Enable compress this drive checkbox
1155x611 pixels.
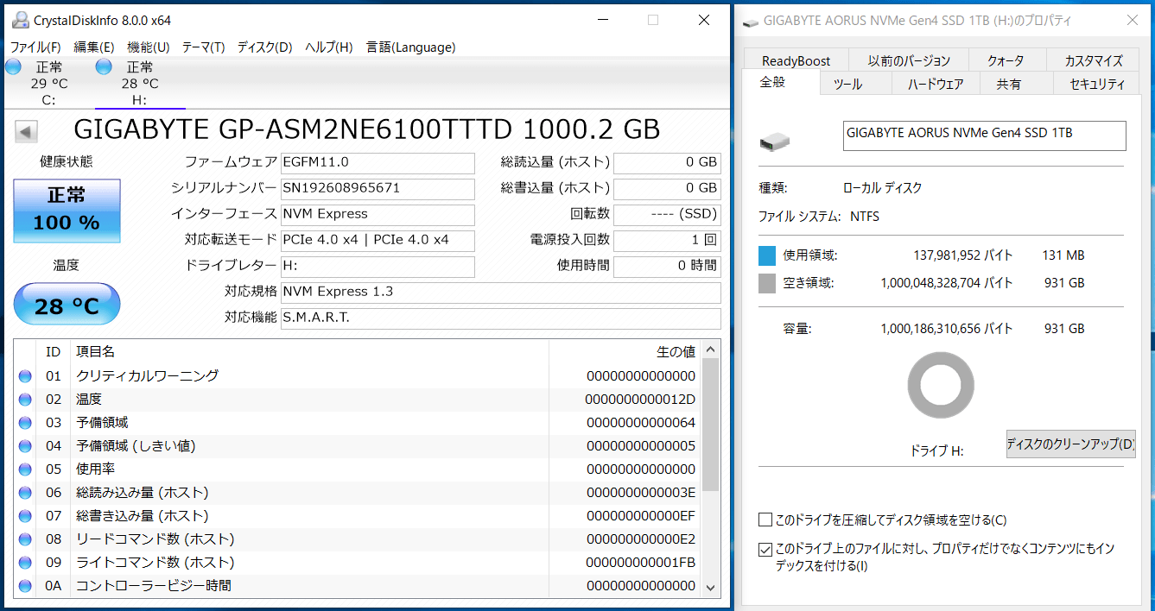[x=765, y=520]
